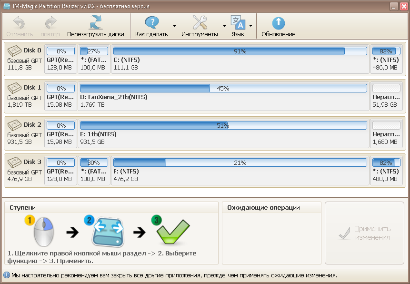Select the D: FanXiana_2Tb partition
Image resolution: width=410 pixels, height=284 pixels.
click(223, 96)
